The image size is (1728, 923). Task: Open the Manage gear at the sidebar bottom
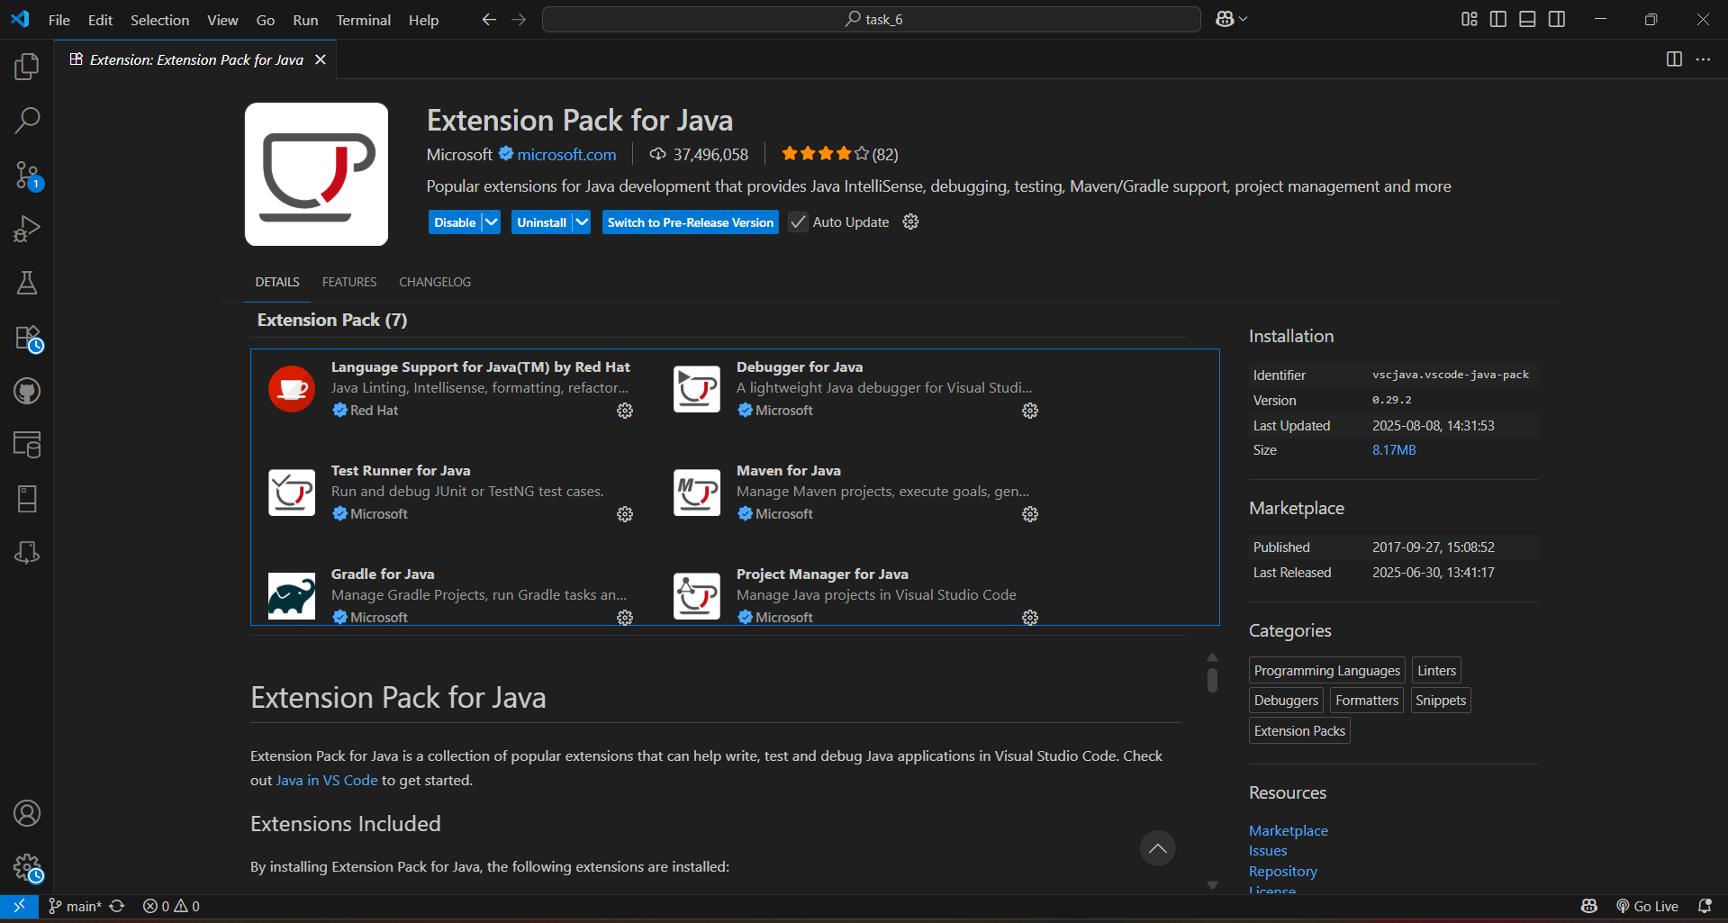(x=27, y=867)
